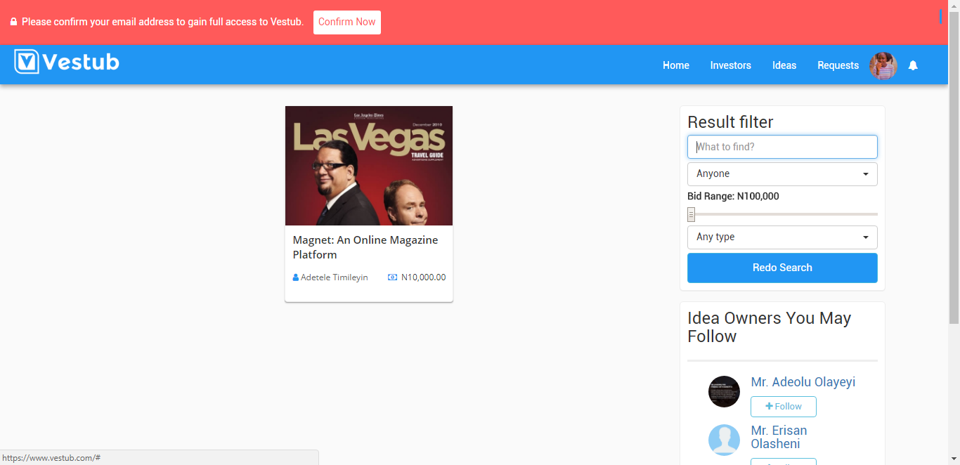Follow Mr. Adeolu Olayeyi
This screenshot has height=465, width=960.
[784, 407]
